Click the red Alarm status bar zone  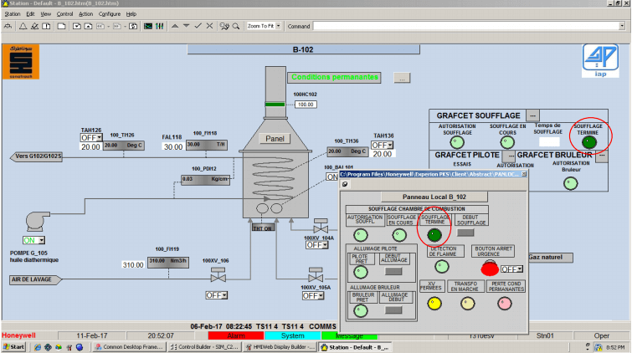pos(235,335)
